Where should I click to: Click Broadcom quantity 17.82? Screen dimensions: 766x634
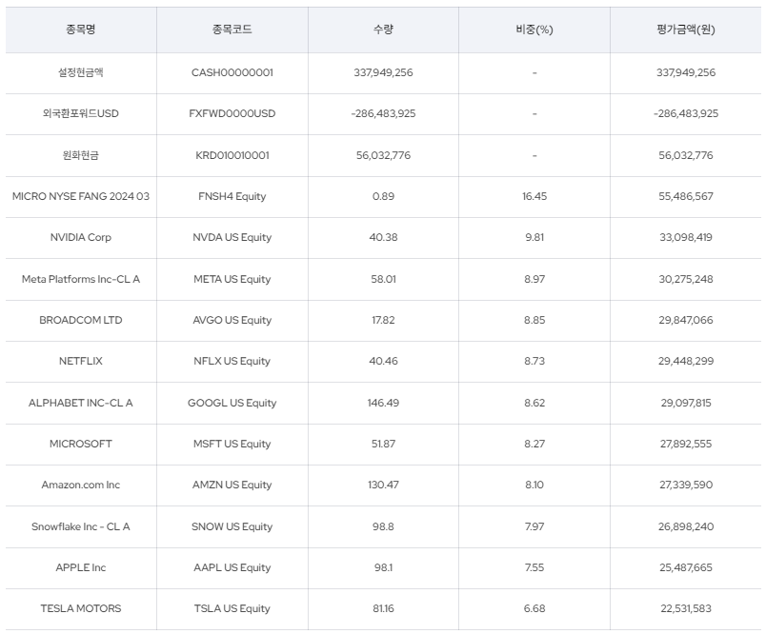click(383, 320)
